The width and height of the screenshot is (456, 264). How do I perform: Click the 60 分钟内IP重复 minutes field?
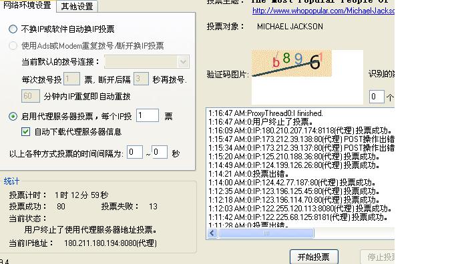(31, 96)
